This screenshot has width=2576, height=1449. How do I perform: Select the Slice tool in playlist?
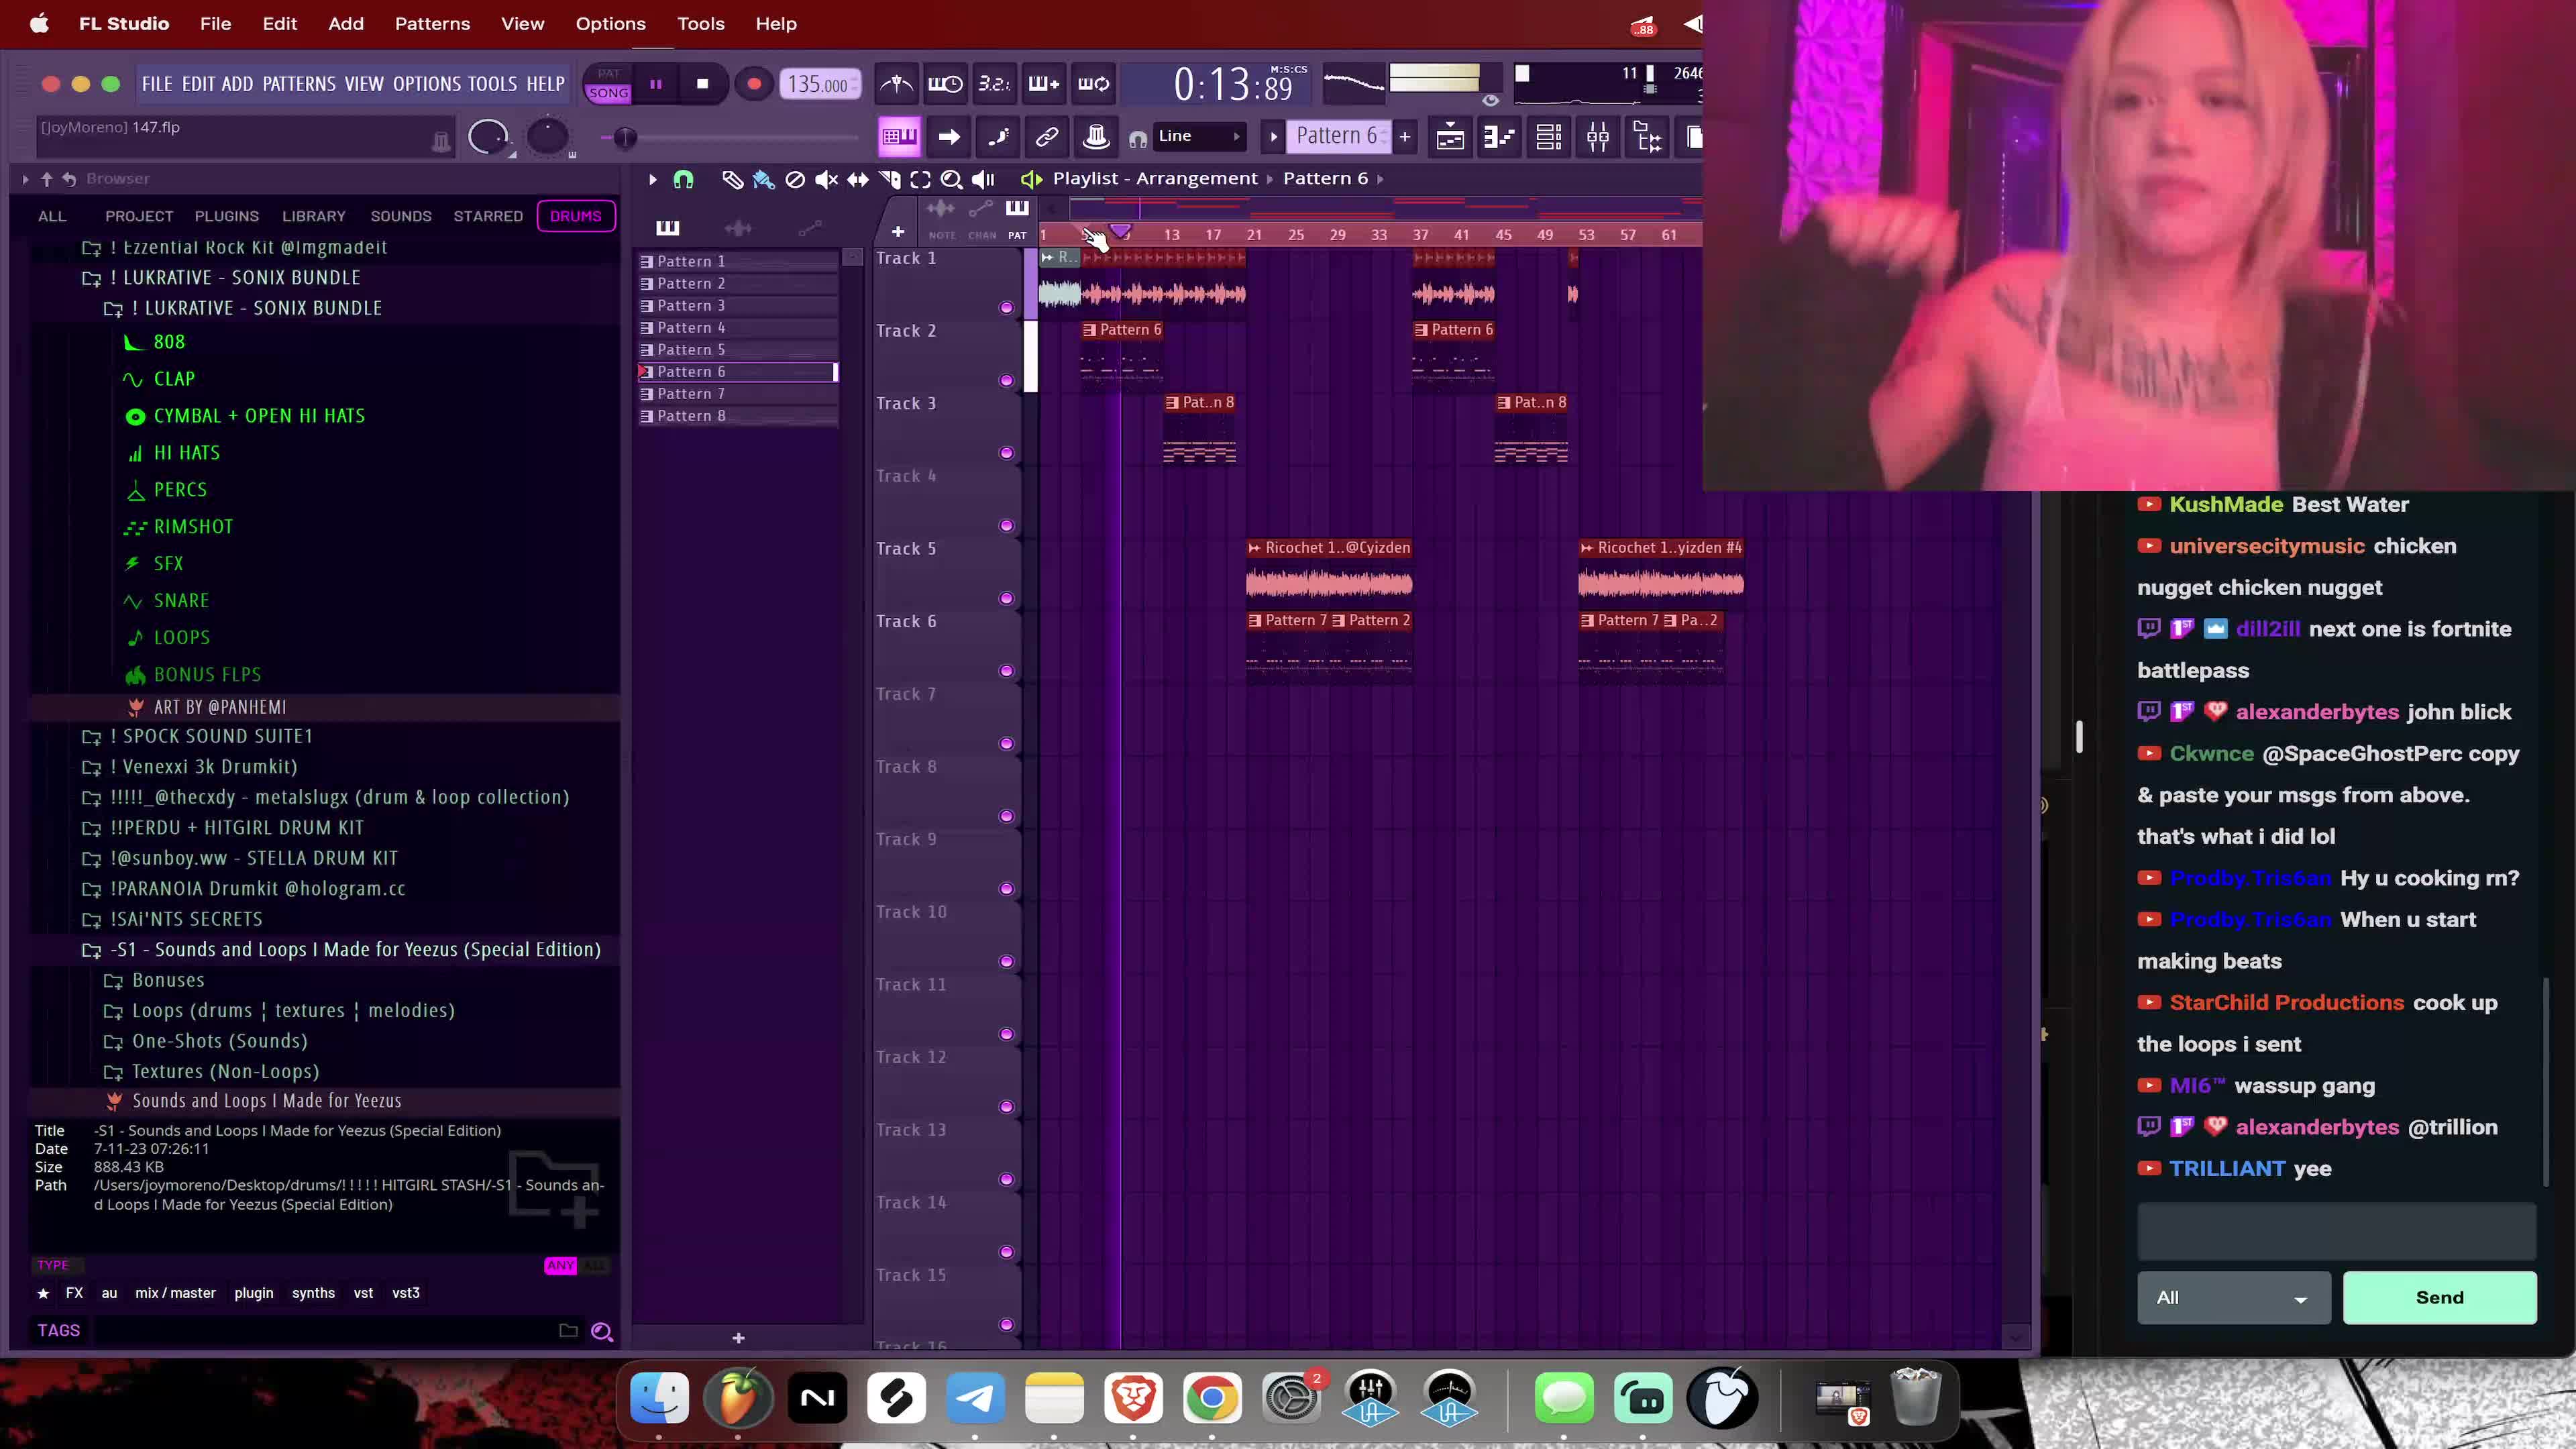tap(889, 179)
